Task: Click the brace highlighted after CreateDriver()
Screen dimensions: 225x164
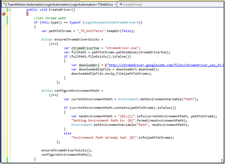Action: 27,14
